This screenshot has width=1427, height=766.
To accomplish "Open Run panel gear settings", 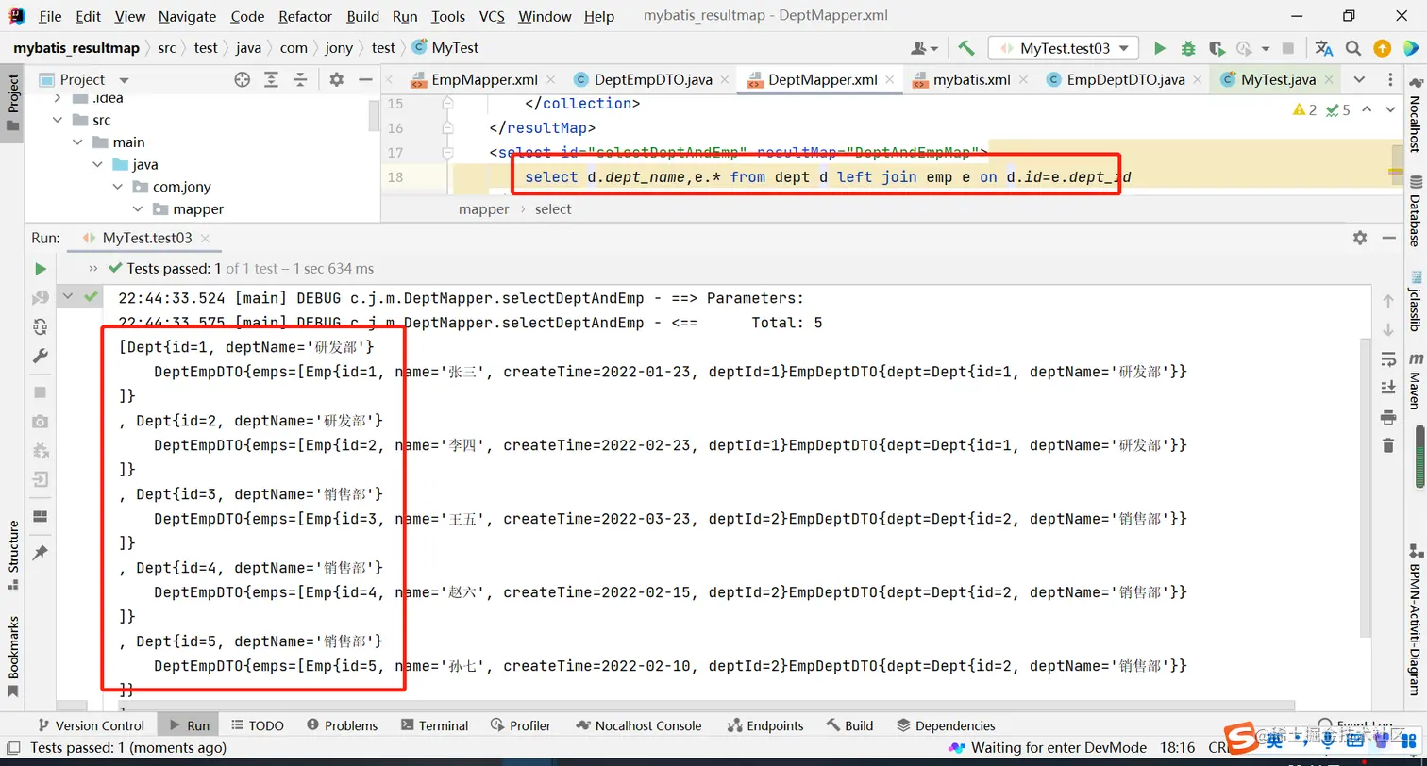I will pos(1360,238).
